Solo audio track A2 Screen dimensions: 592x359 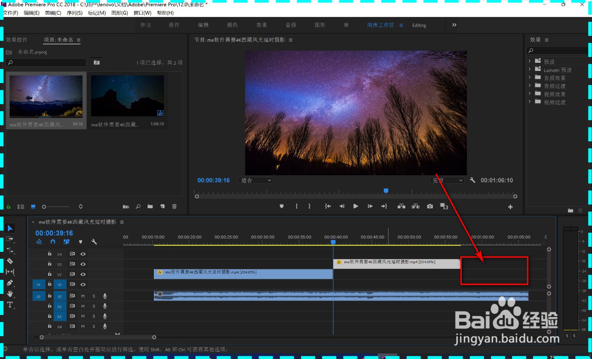[x=94, y=306]
